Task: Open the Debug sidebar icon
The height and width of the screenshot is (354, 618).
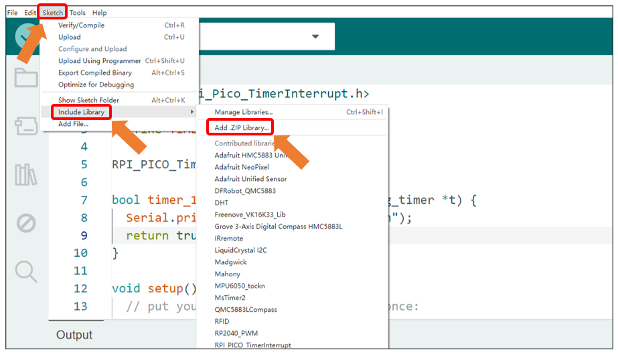Action: tap(26, 223)
